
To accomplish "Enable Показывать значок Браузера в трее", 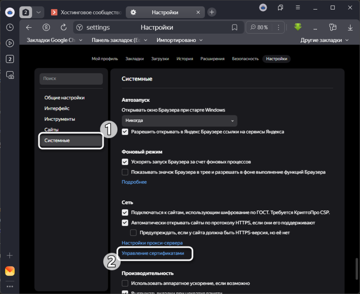I will tap(125, 172).
